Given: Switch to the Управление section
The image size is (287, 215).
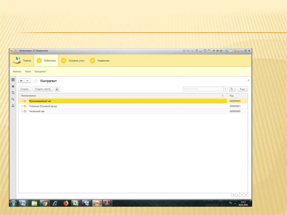Looking at the screenshot, I should (x=100, y=61).
